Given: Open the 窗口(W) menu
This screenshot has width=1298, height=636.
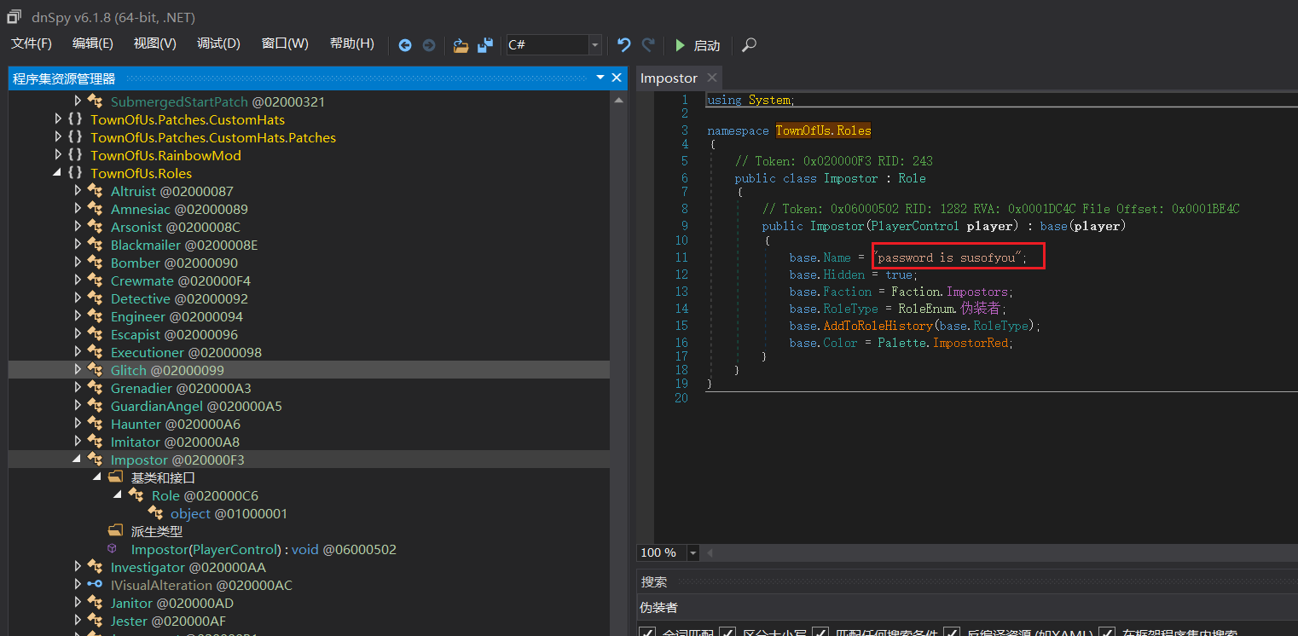Looking at the screenshot, I should click(285, 43).
